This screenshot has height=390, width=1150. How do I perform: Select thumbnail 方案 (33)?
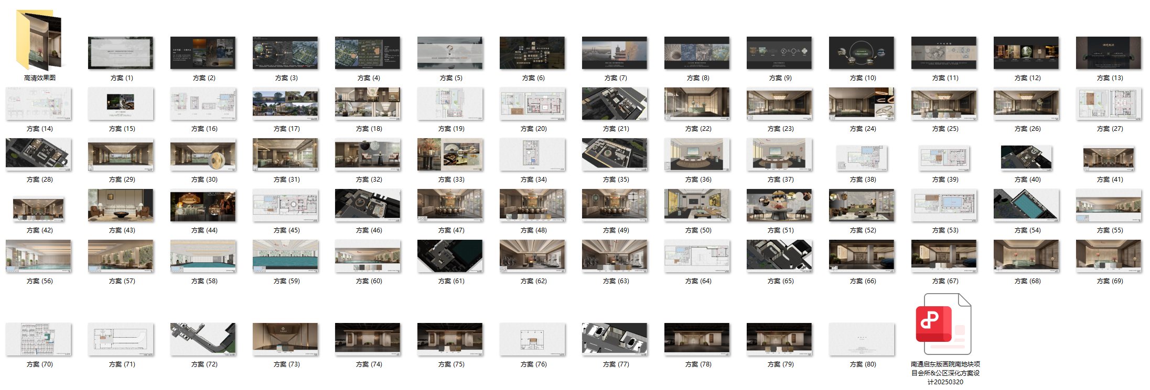tap(450, 154)
